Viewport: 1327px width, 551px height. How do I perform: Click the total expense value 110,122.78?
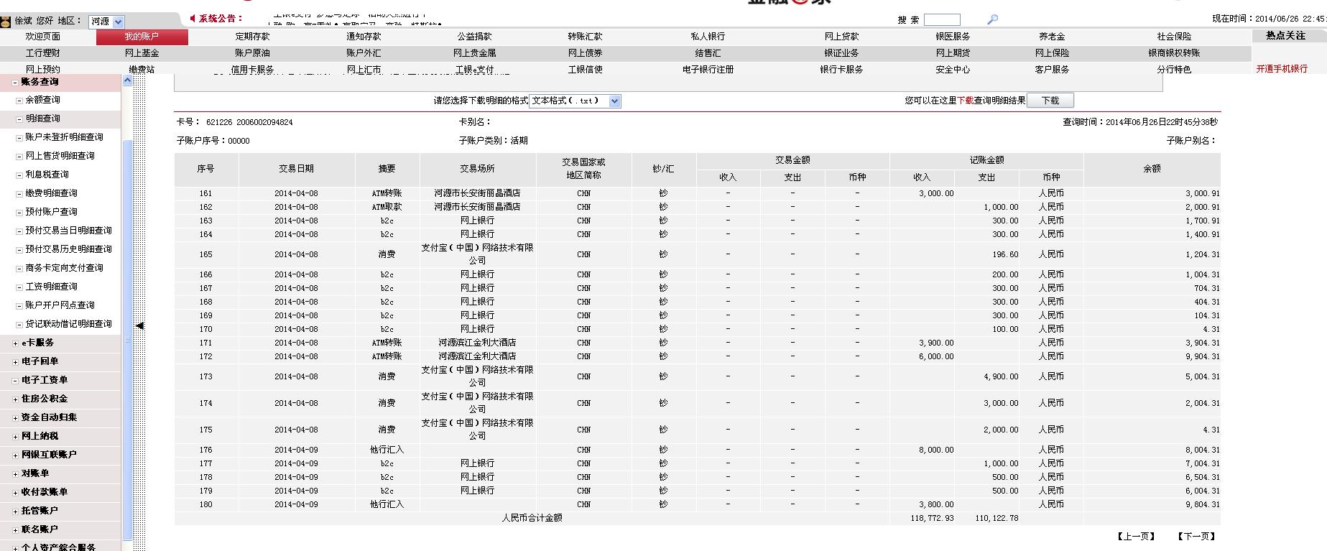point(997,519)
